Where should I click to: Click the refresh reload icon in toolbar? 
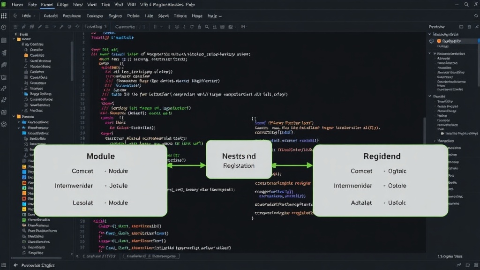pos(192,27)
